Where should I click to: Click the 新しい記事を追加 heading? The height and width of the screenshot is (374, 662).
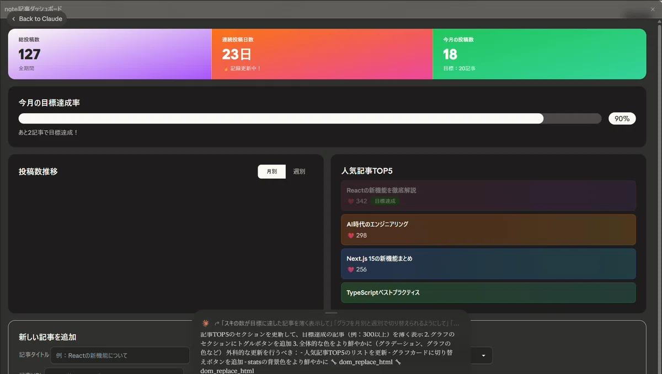47,337
